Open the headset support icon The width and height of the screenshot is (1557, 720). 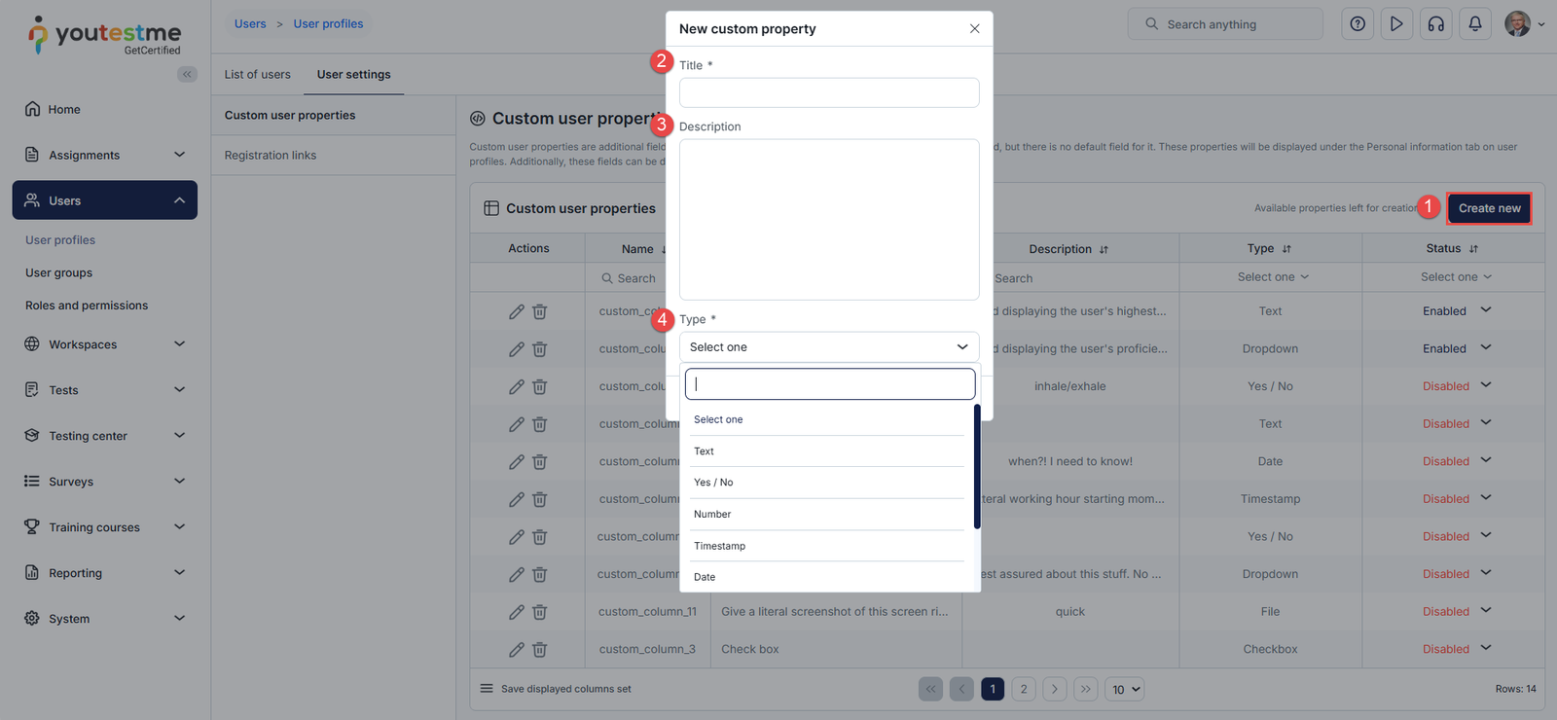pos(1436,24)
